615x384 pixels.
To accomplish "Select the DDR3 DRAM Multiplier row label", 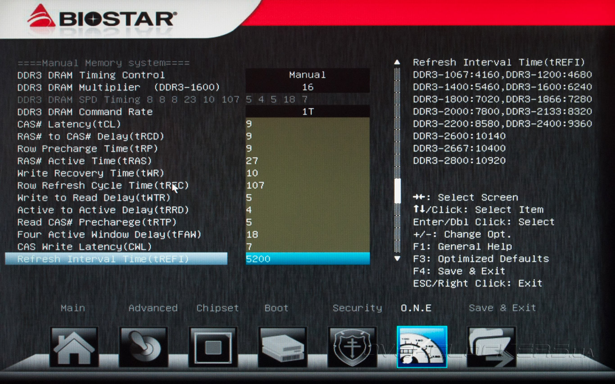I will tap(118, 87).
